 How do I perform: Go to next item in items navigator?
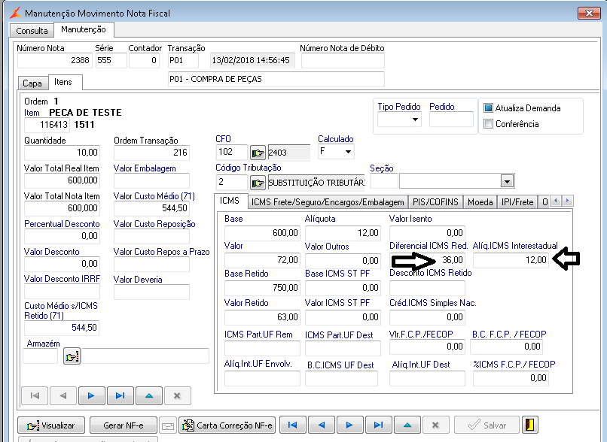click(91, 395)
